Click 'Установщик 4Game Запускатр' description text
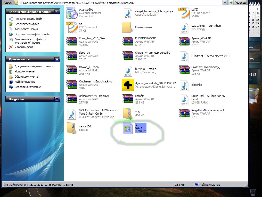 155,87
